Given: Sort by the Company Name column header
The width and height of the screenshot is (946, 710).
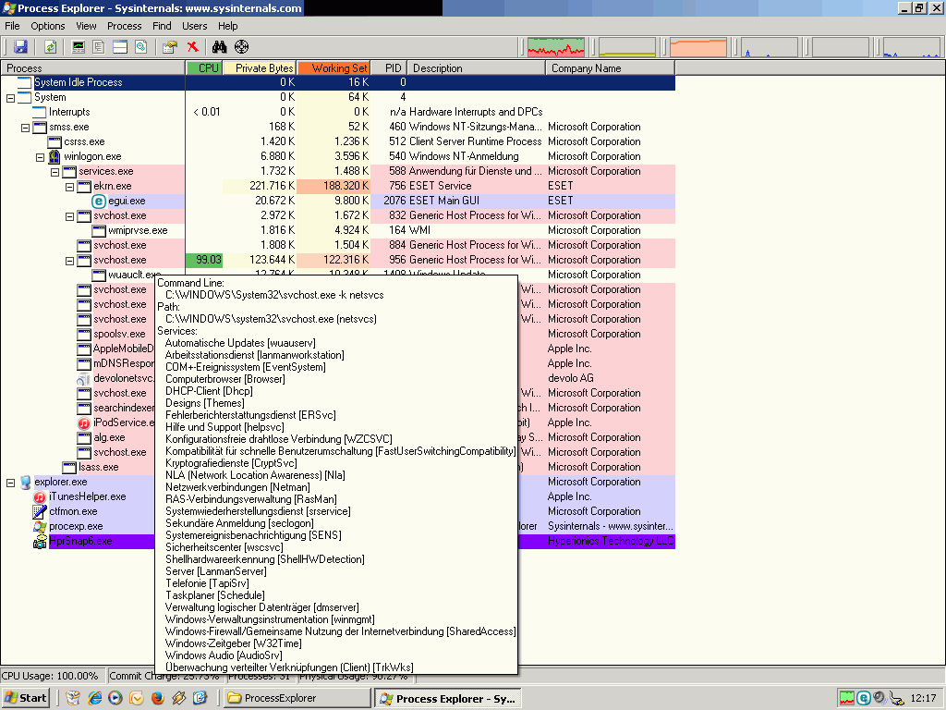Looking at the screenshot, I should tap(611, 68).
